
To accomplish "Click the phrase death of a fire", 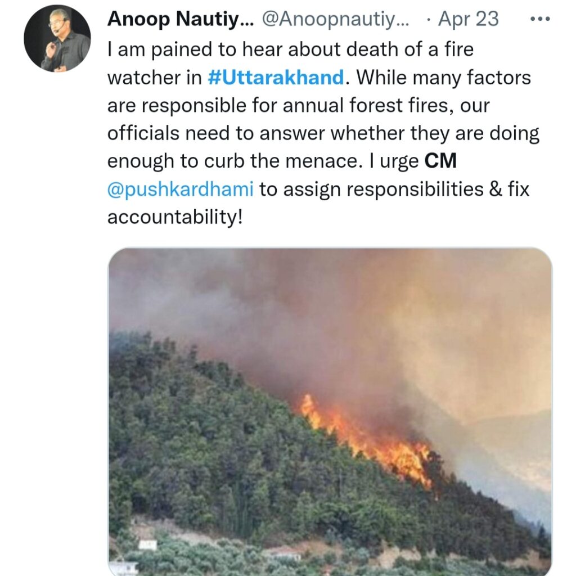I will coord(409,49).
